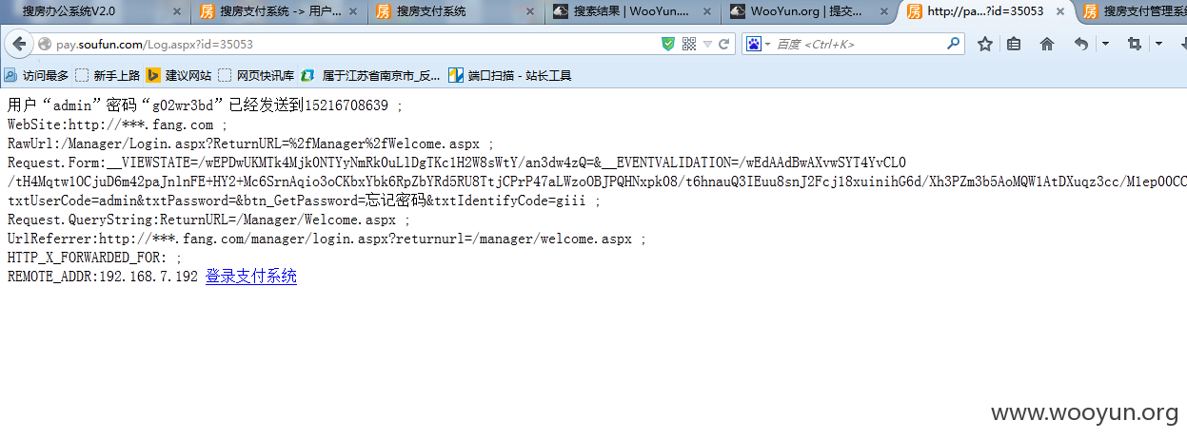Select the crop screenshot tool icon
The width and height of the screenshot is (1187, 440).
pos(1134,44)
